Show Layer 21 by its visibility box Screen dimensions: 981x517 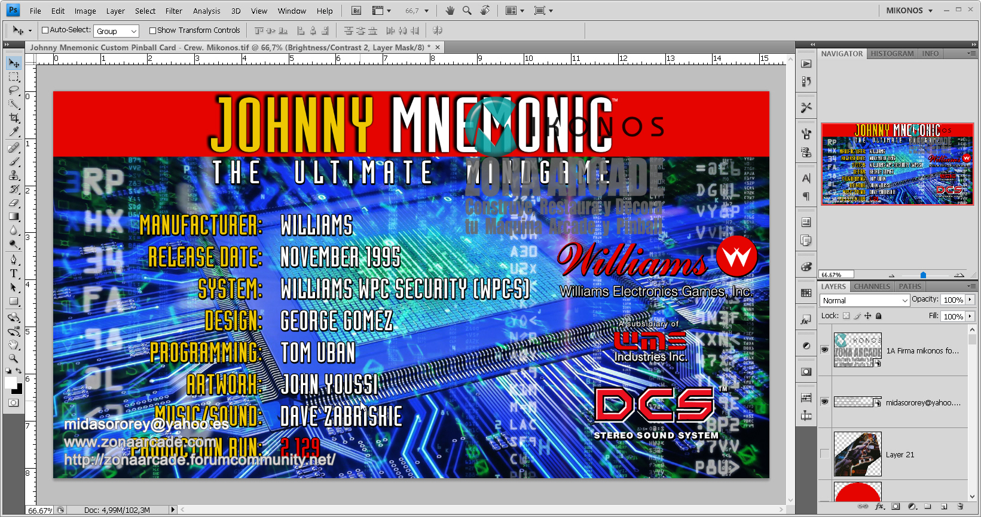[x=824, y=454]
